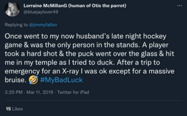Viewport: 187px width, 116px height.
Task: Open the #MyBadLuck hashtag
Action: pos(61,80)
